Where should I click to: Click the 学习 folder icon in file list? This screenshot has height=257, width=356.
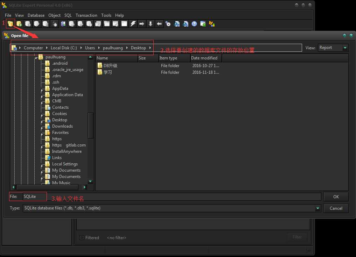pos(100,72)
